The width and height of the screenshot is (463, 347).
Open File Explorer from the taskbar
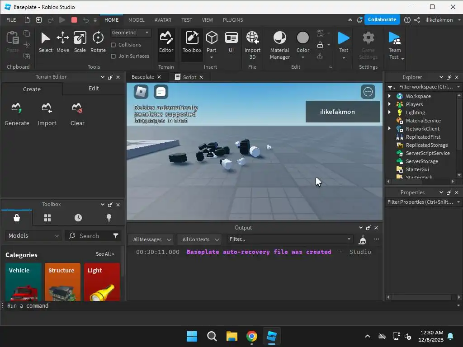tap(232, 336)
